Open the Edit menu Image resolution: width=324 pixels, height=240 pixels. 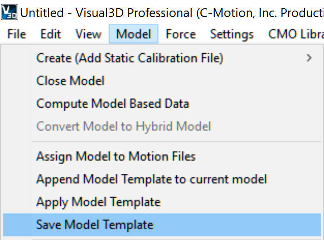(x=51, y=34)
